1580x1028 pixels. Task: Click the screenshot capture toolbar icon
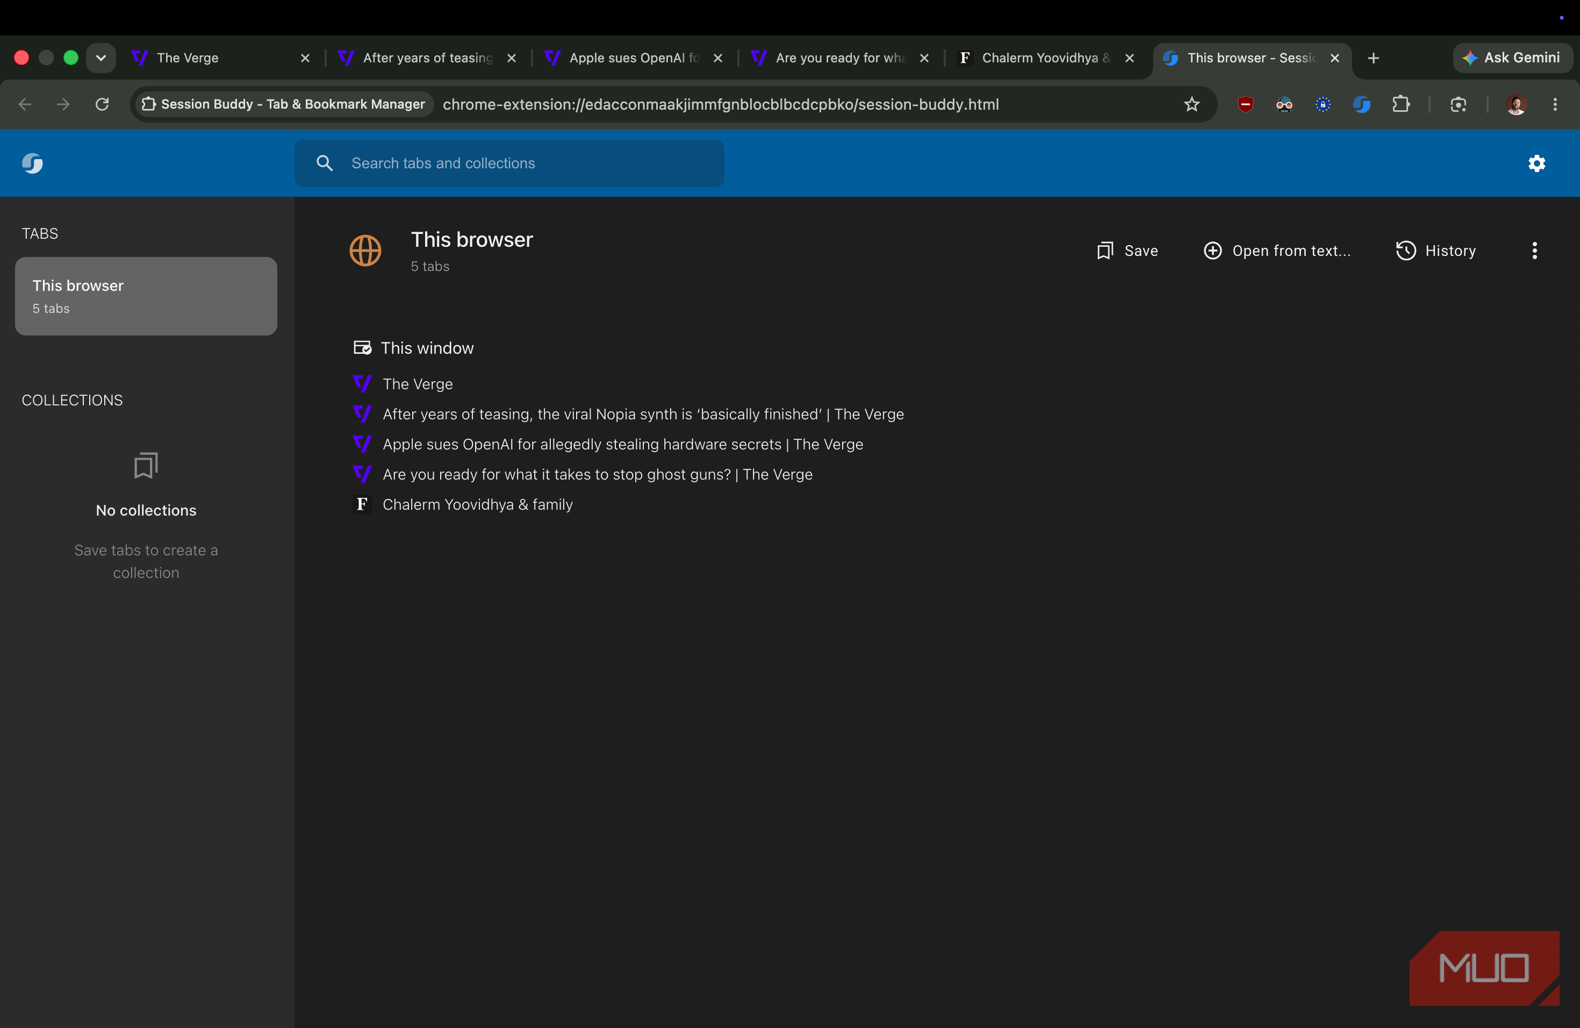[x=1458, y=104]
